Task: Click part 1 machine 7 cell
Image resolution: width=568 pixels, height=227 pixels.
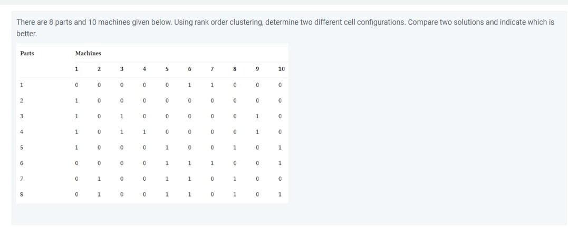Action: click(213, 86)
